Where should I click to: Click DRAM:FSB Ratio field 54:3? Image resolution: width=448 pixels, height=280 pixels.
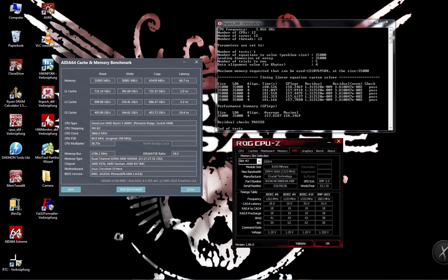pos(184,154)
